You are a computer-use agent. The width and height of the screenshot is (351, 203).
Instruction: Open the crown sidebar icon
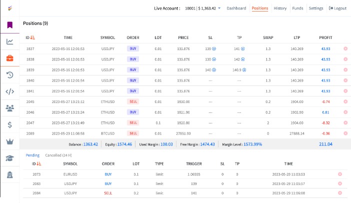[x=10, y=141]
